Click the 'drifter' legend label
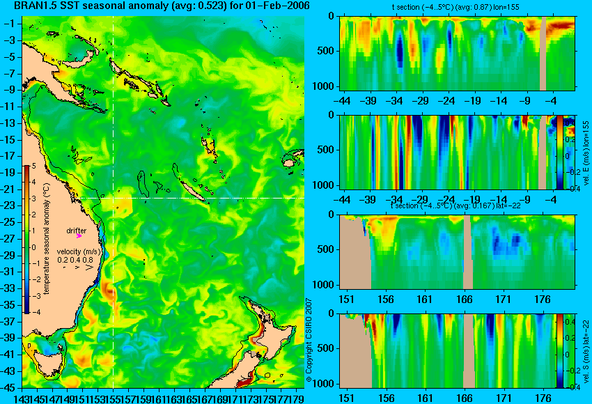This screenshot has width=592, height=404. pos(77,231)
